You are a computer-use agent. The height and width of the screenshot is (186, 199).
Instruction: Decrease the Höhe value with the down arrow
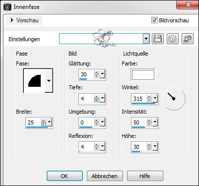[149, 149]
